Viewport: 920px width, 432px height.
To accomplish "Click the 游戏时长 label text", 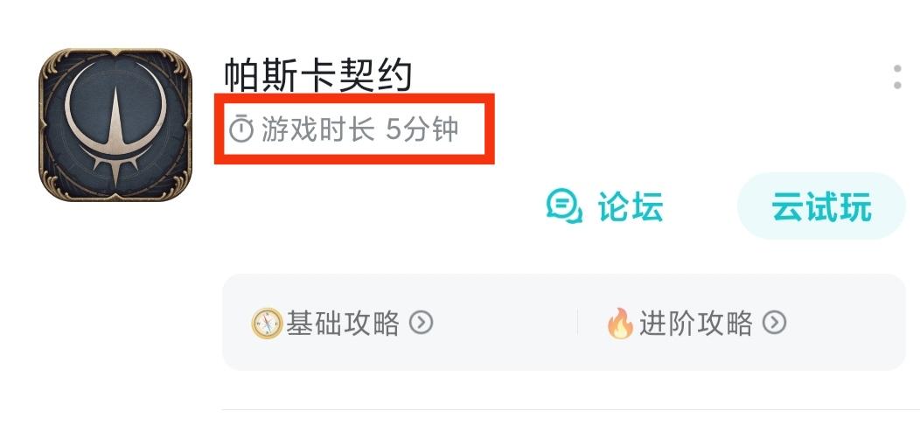I will coord(317,129).
